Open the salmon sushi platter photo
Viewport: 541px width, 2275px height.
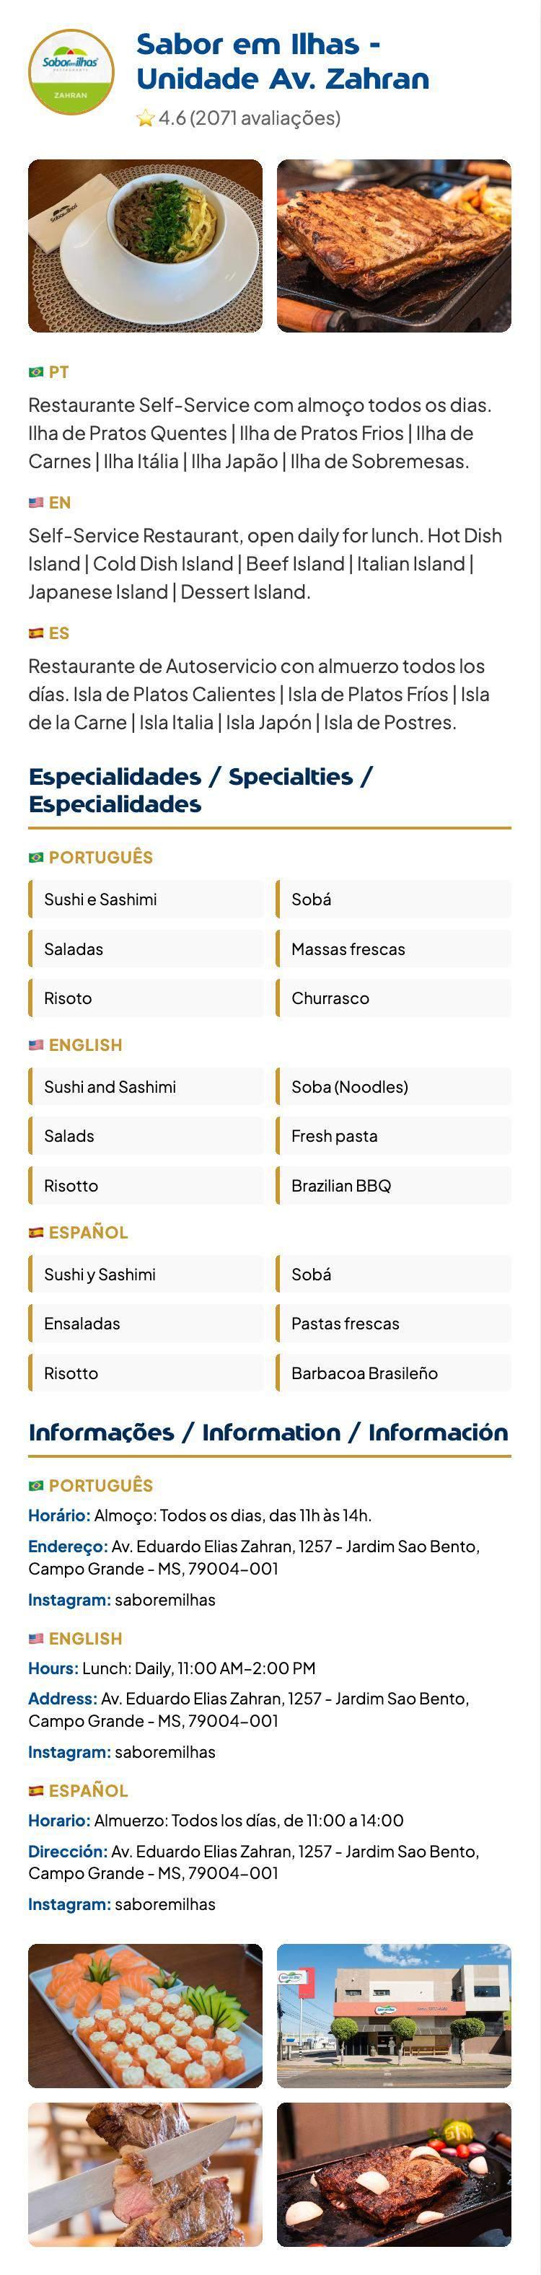click(x=146, y=2016)
